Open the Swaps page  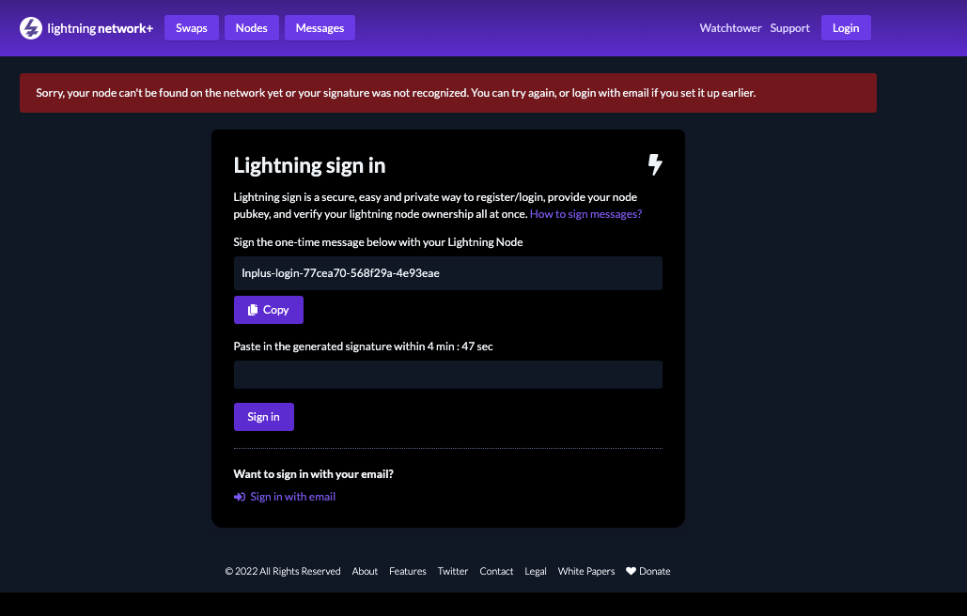(192, 28)
